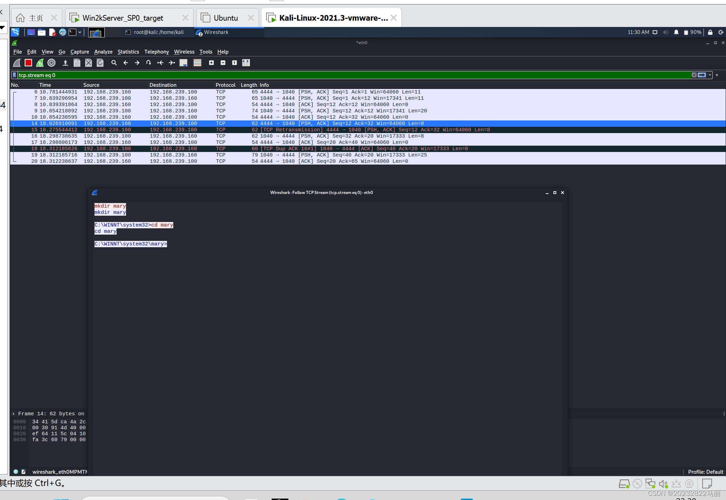This screenshot has width=726, height=500.
Task: Click the Profile: Default status label
Action: point(706,472)
